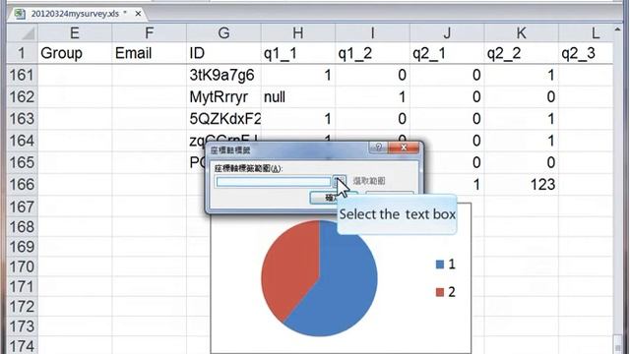Screen dimensions: 630x354
Task: Click the "Group" header cell
Action: tap(75, 53)
